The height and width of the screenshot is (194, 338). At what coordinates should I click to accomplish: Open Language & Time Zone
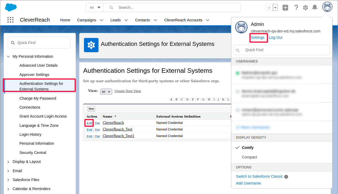click(x=39, y=125)
